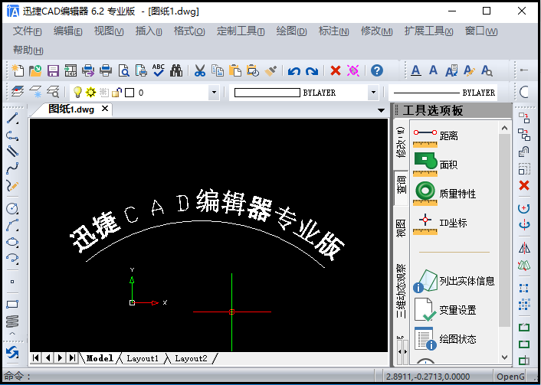541x385 pixels.
Task: Cut selection with the scissors icon
Action: tap(200, 70)
